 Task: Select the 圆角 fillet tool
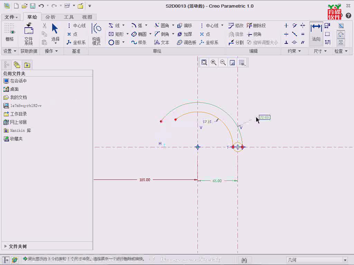point(162,26)
